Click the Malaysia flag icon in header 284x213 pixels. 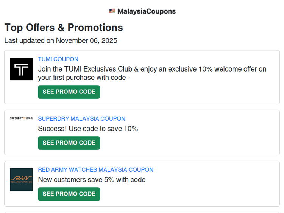coord(112,11)
